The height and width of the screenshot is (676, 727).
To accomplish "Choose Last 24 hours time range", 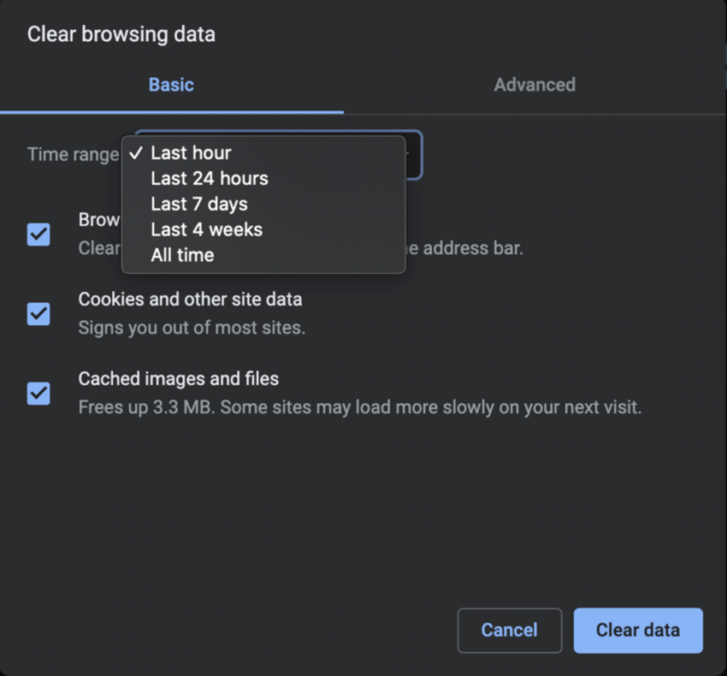I will coord(210,179).
